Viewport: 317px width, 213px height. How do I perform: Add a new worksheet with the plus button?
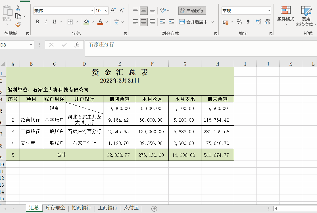pos(154,208)
